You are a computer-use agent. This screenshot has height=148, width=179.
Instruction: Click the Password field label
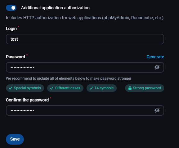(x=16, y=57)
